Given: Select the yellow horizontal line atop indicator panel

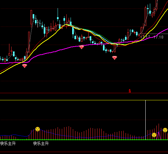Looking at the screenshot, I should coord(84,100).
